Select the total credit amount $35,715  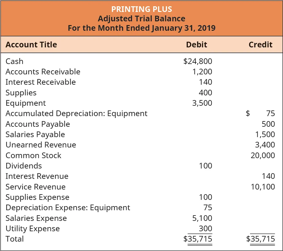click(x=260, y=239)
